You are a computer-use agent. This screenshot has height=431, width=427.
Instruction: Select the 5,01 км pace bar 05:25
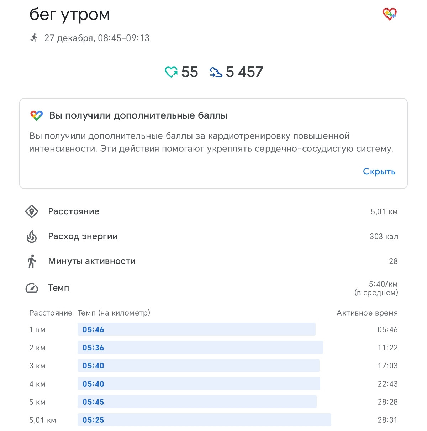click(204, 420)
